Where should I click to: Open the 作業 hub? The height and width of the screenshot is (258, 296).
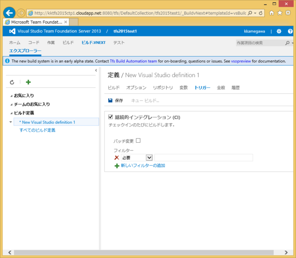click(51, 43)
